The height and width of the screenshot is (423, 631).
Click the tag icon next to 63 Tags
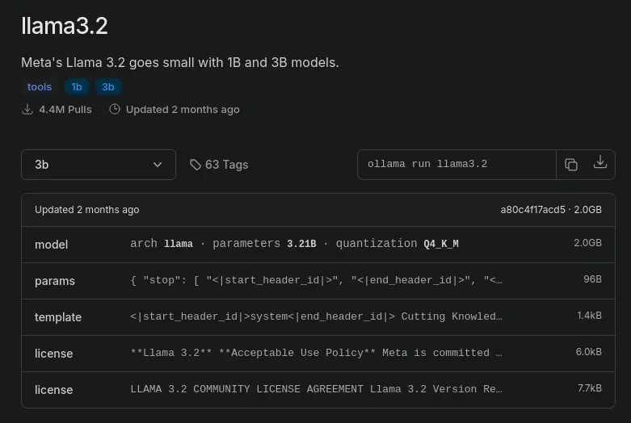click(x=196, y=165)
